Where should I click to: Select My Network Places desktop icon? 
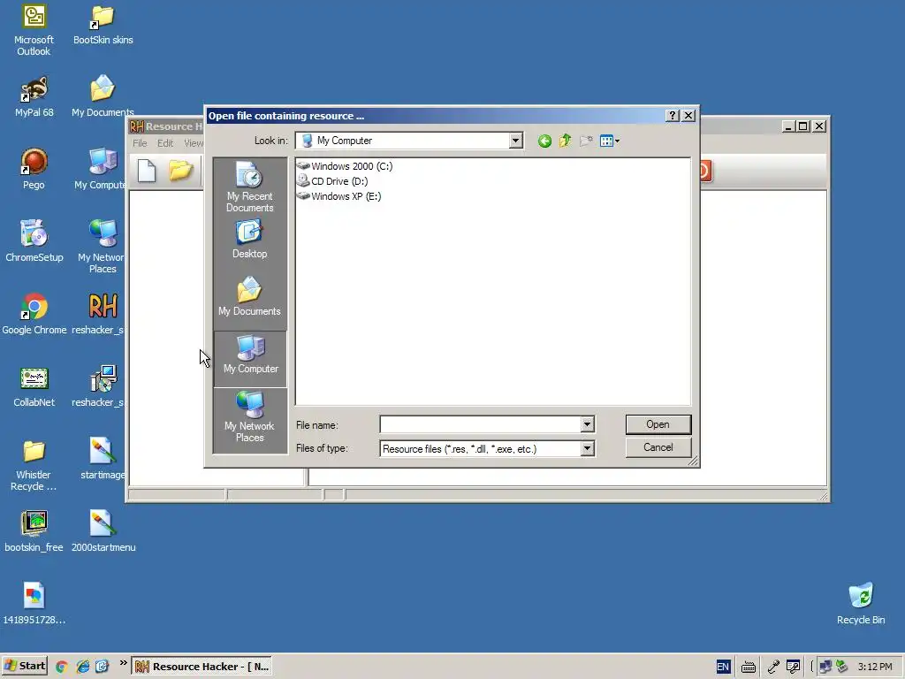pos(103,246)
